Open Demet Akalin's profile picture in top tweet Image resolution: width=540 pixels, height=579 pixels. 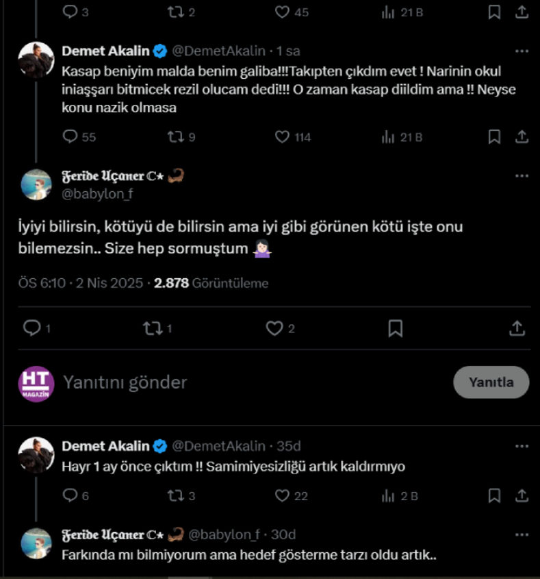point(36,60)
